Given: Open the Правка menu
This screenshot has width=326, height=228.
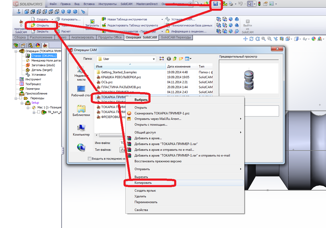Looking at the screenshot, I should 65,4.
